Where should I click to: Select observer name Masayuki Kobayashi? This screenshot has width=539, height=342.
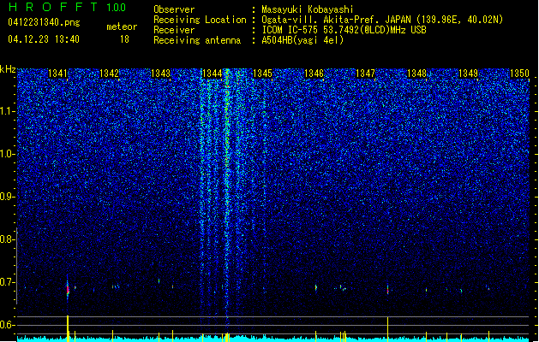click(x=308, y=9)
